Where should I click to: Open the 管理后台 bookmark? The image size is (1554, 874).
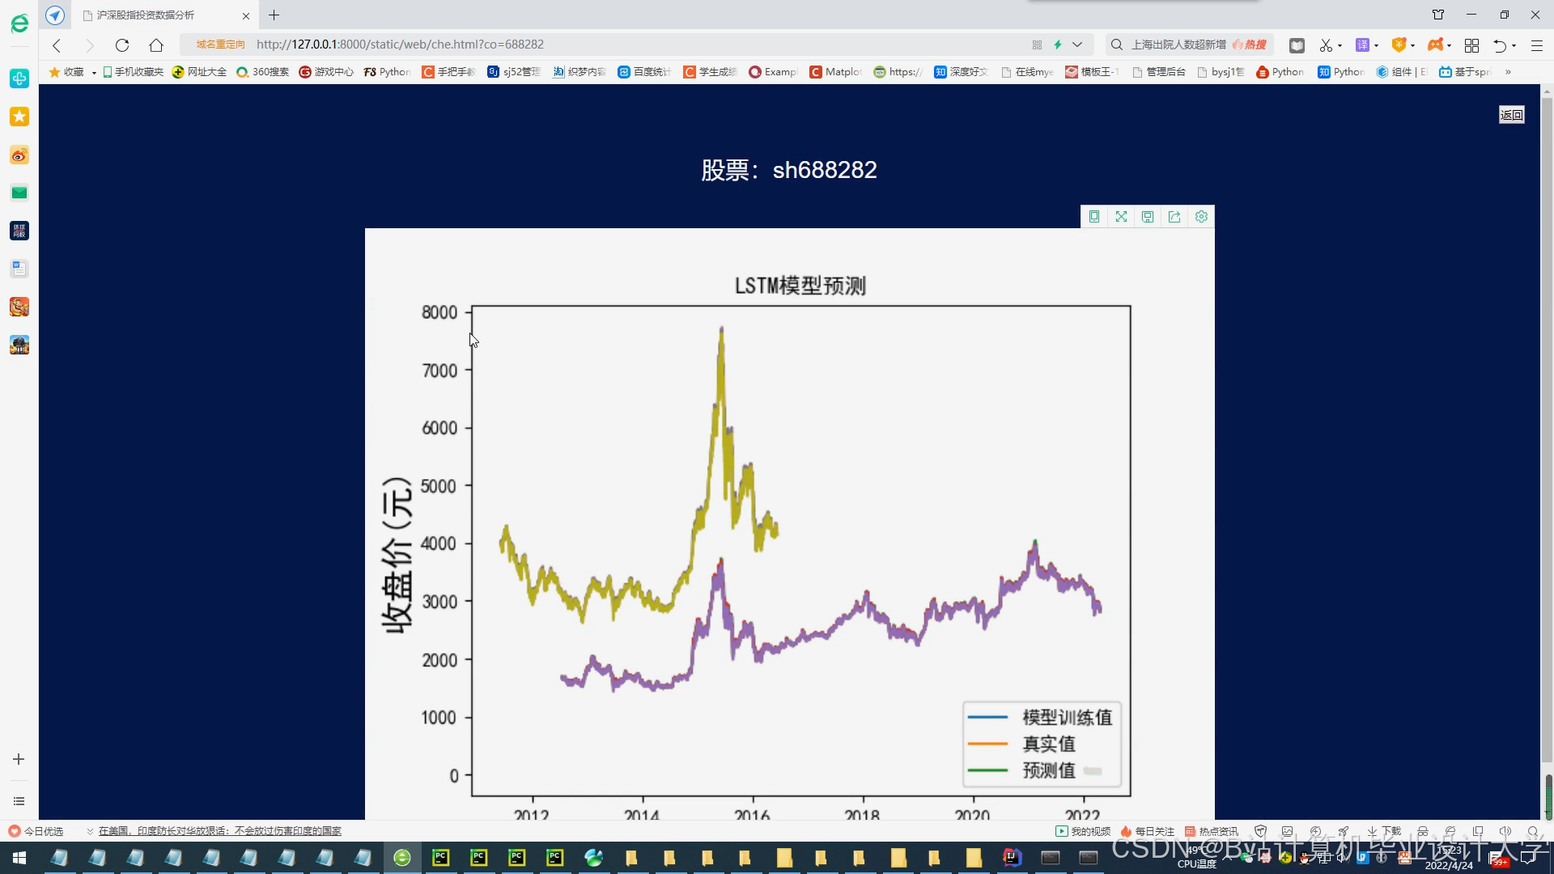pos(1159,72)
